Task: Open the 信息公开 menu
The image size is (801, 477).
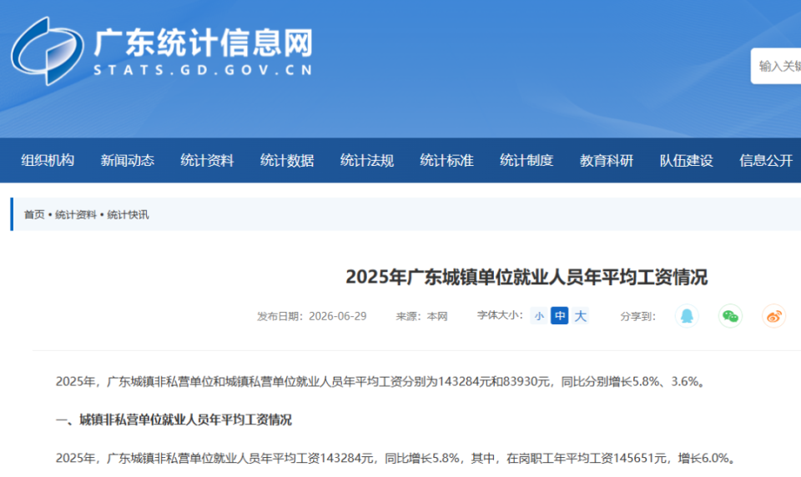Action: [766, 160]
